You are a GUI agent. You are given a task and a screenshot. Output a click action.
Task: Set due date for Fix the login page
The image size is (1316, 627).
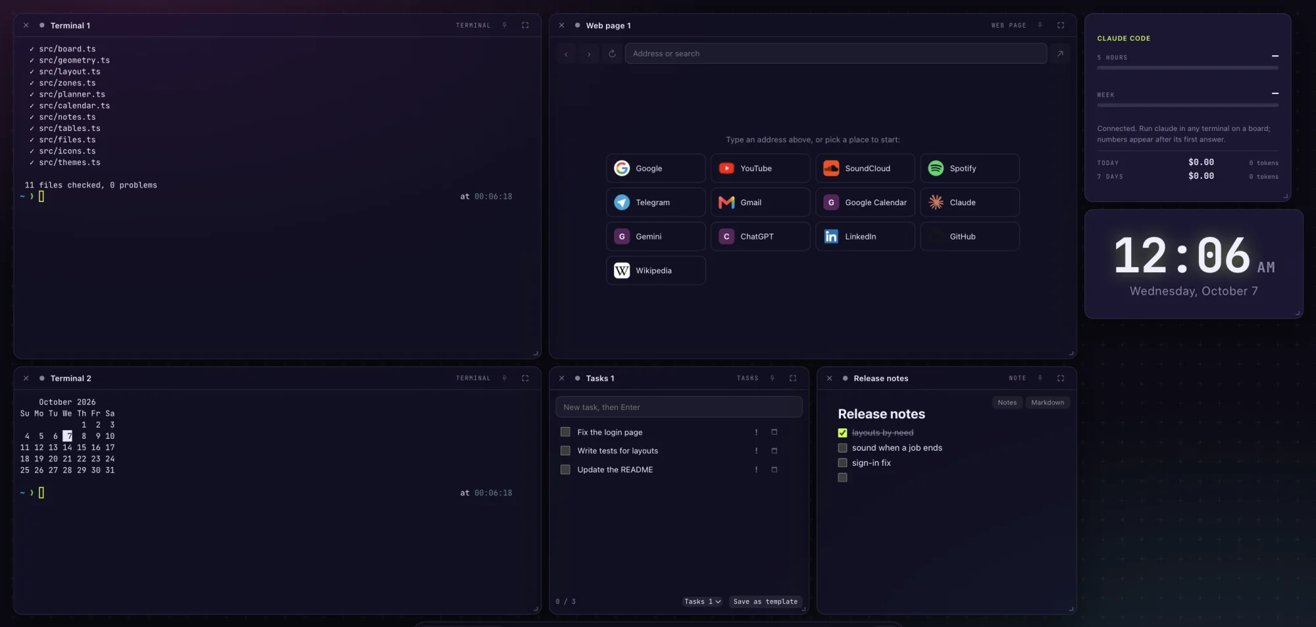(774, 432)
